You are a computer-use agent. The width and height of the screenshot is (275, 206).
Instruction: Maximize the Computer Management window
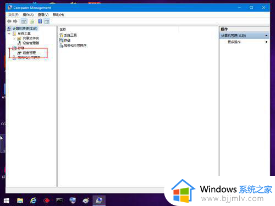[251, 8]
